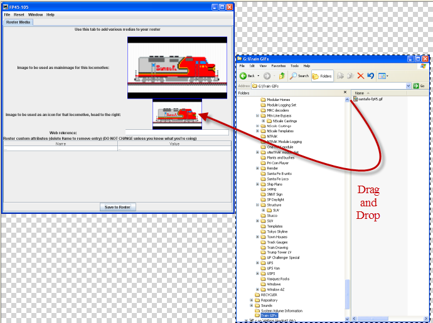433x323 pixels.
Task: Toggle the Folders pane button
Action: (323, 76)
